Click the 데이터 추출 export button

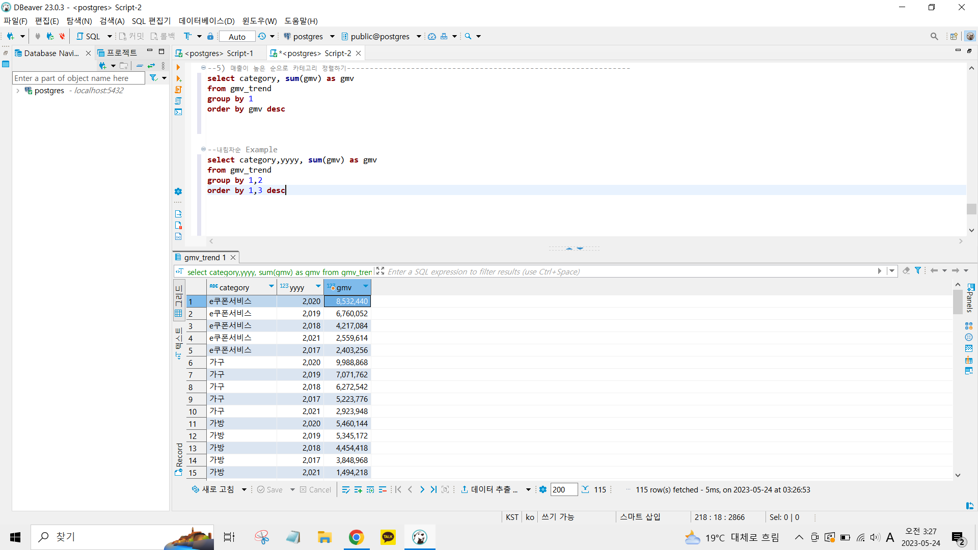point(490,489)
